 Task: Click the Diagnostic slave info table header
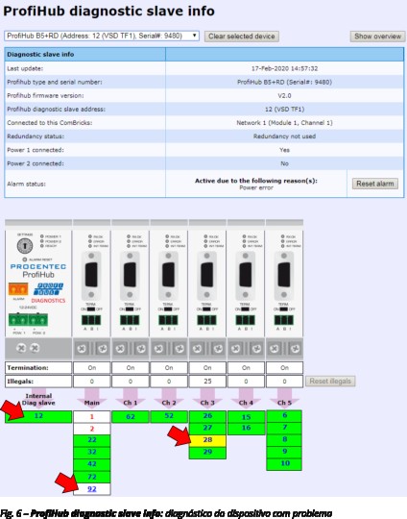204,54
